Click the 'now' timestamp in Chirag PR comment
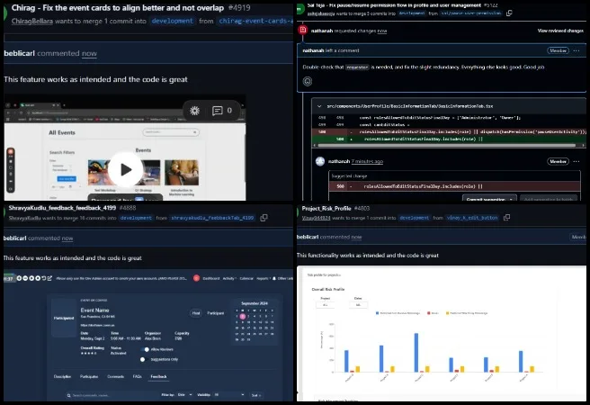 pos(89,53)
